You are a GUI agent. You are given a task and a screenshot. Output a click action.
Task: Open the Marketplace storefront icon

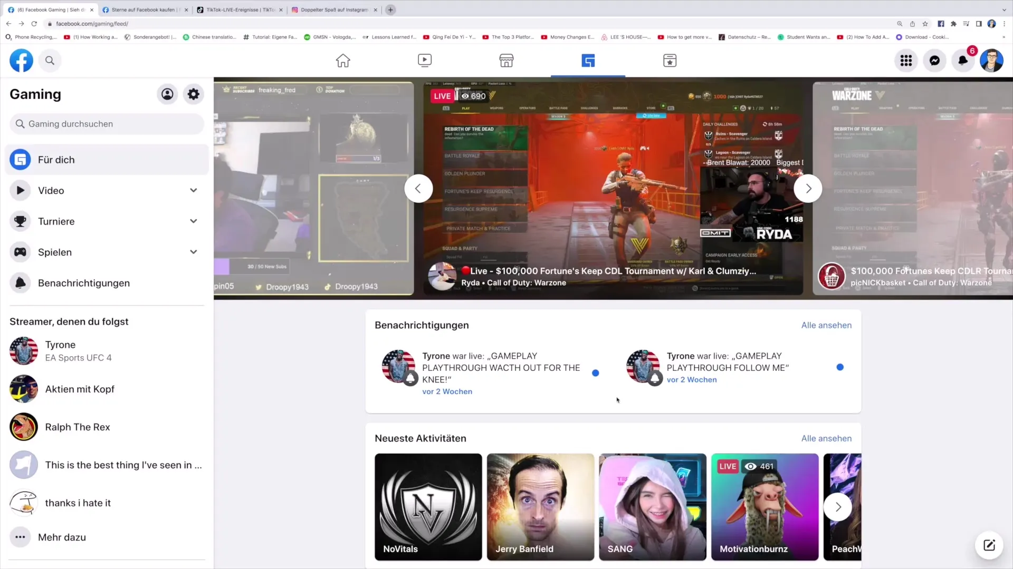coord(506,61)
